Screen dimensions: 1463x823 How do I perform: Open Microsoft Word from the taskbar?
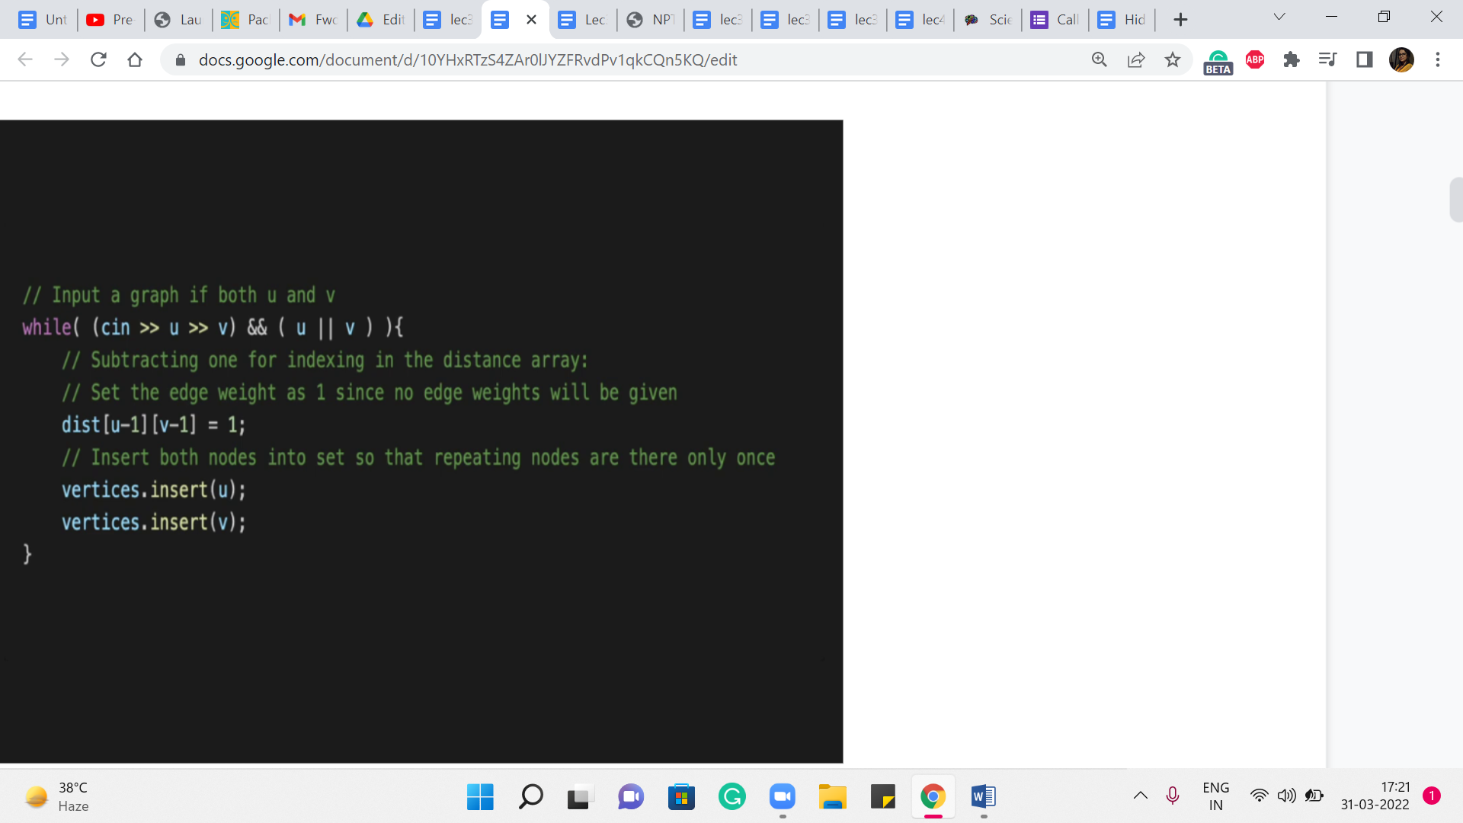983,797
